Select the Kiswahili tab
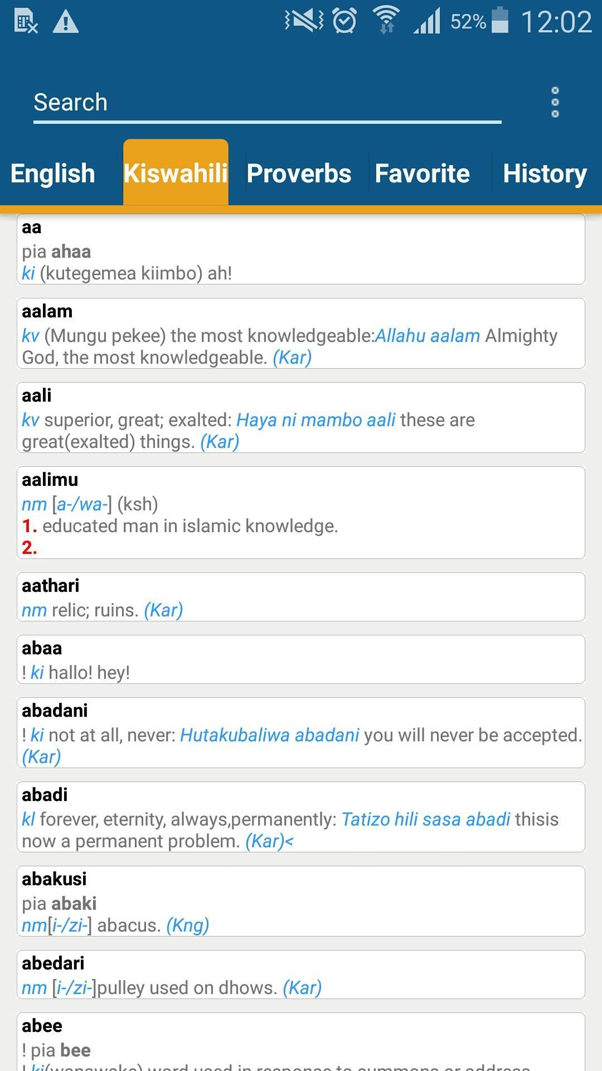 [176, 173]
